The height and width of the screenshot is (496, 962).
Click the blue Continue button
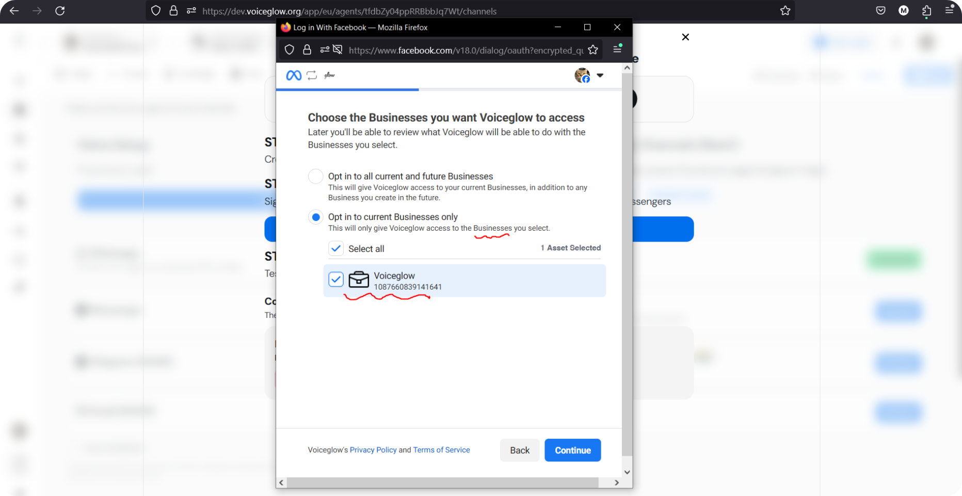click(x=573, y=450)
